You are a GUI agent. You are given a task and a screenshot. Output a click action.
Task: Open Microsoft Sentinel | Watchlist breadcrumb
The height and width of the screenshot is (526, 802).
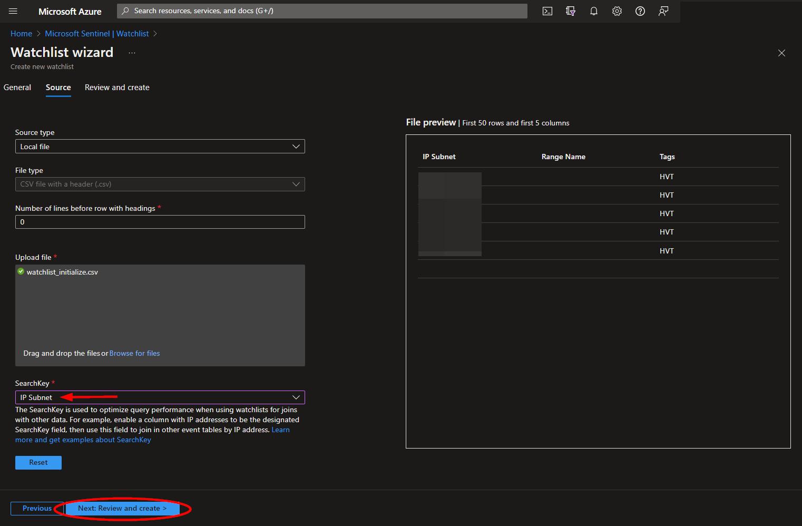point(97,34)
